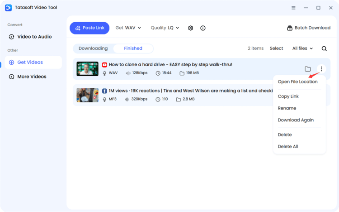Click the Tatasoft Video Tool logo icon
The width and height of the screenshot is (339, 212).
[8, 8]
